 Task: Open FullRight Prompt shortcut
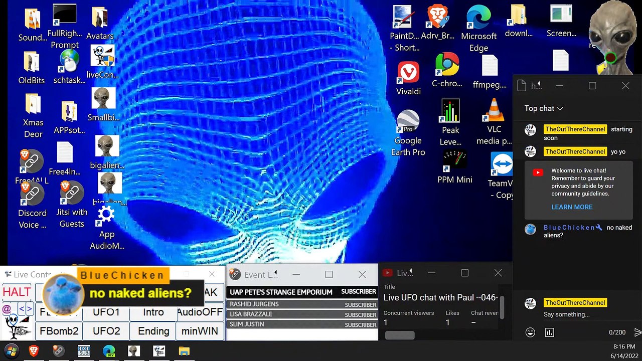[x=65, y=26]
